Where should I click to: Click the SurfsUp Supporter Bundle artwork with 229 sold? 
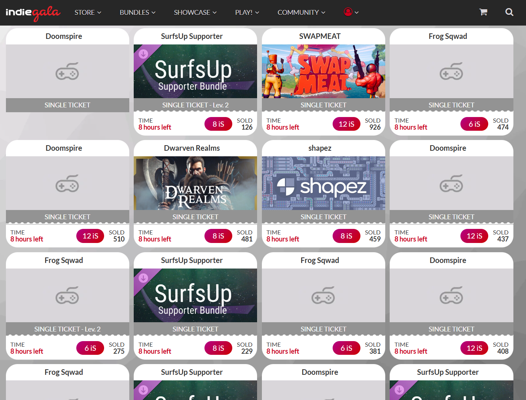195,295
